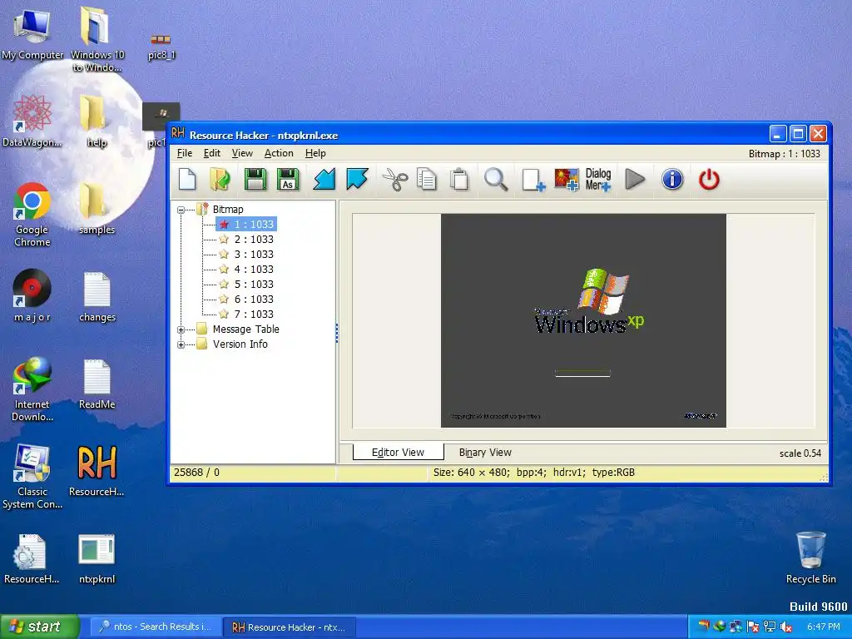The image size is (852, 639).
Task: Select the samples folder on desktop
Action: click(x=97, y=209)
